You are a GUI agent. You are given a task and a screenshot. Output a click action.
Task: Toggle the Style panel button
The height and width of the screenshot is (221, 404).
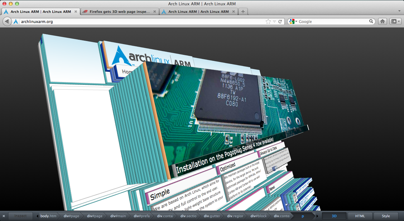pyautogui.click(x=386, y=216)
